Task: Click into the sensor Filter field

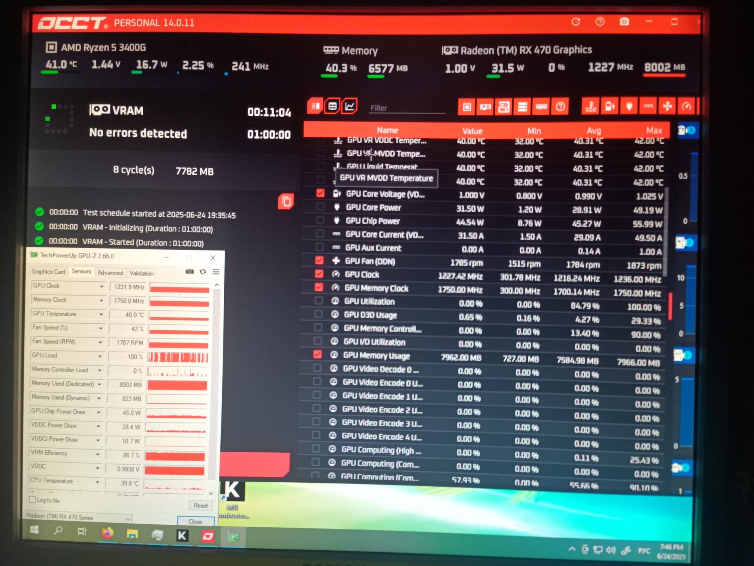Action: point(407,108)
